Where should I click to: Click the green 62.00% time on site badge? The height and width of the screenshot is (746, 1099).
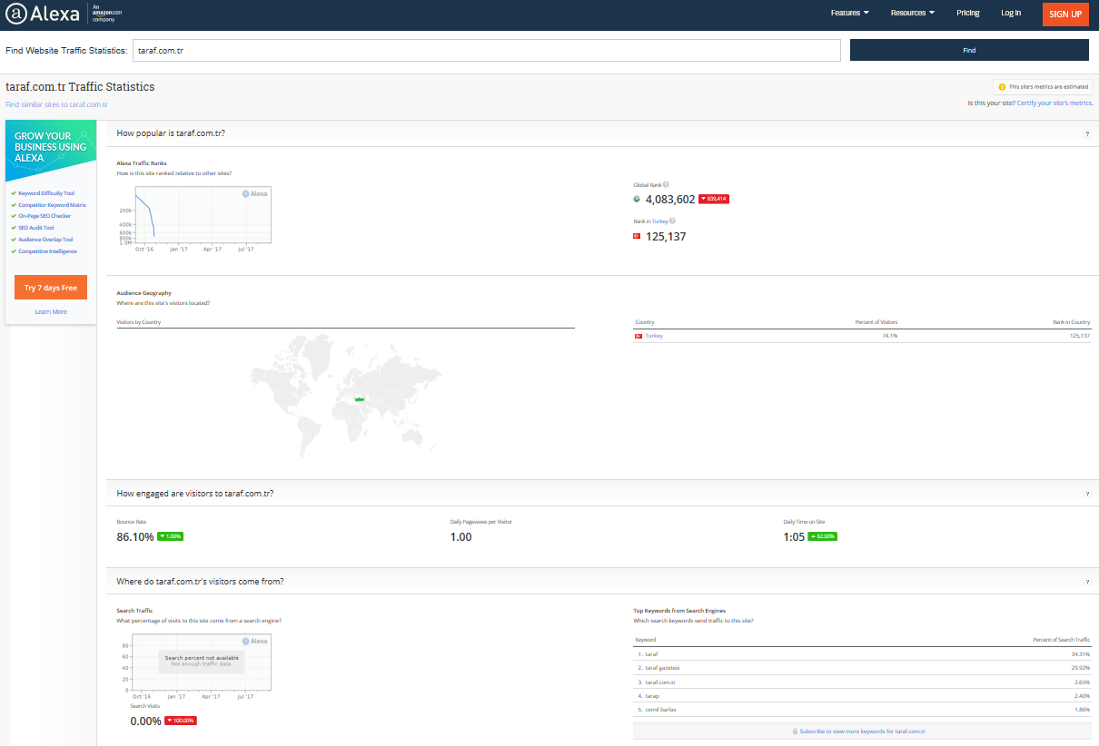(x=822, y=536)
